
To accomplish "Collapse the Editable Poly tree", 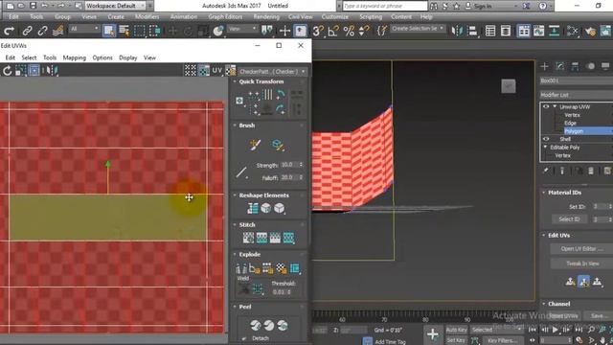I will click(x=545, y=147).
